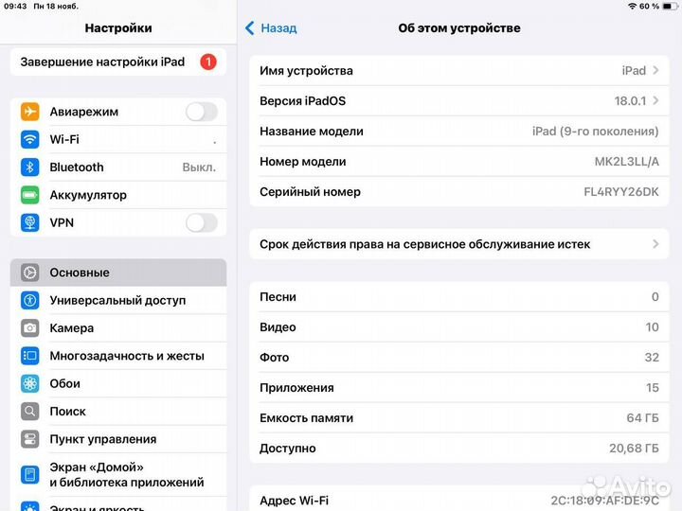Tap device name value iPad
This screenshot has width=682, height=511.
coord(634,70)
